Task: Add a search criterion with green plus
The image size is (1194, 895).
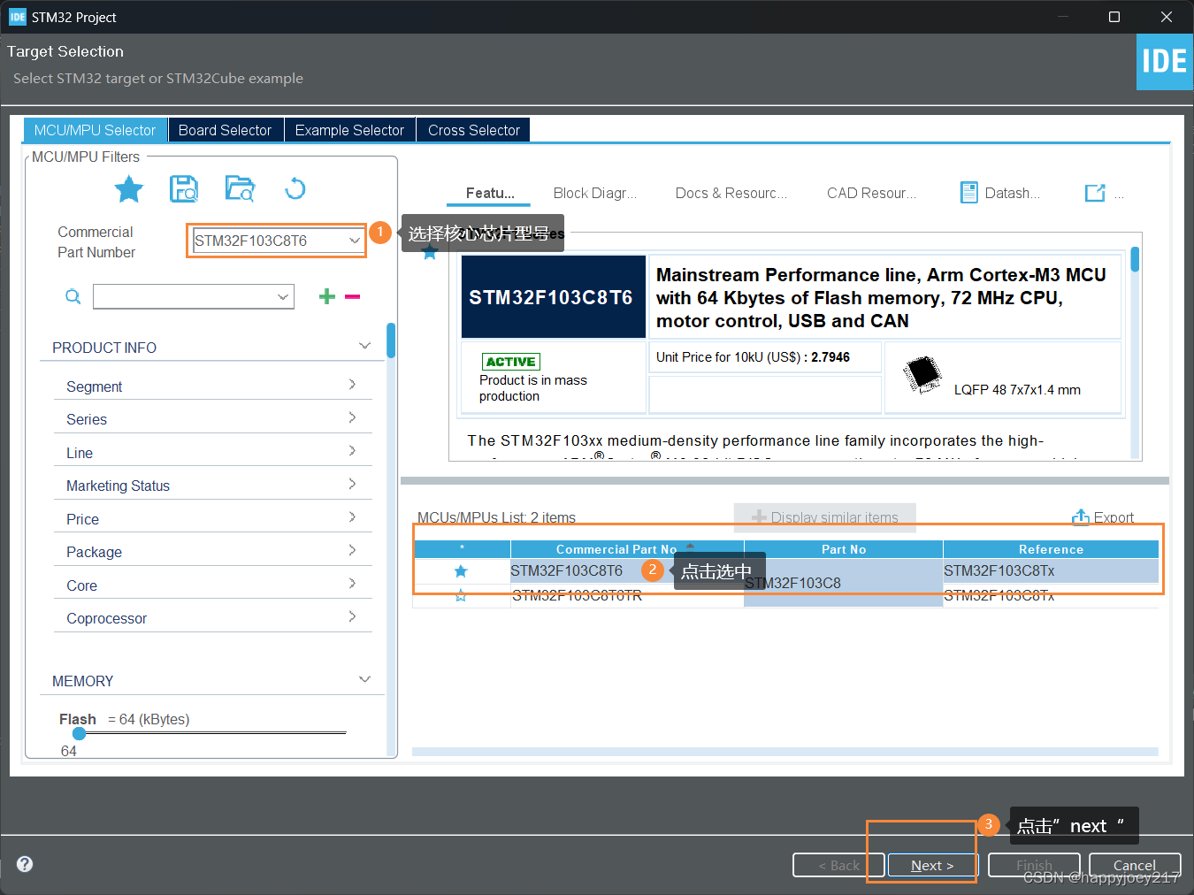Action: (327, 296)
